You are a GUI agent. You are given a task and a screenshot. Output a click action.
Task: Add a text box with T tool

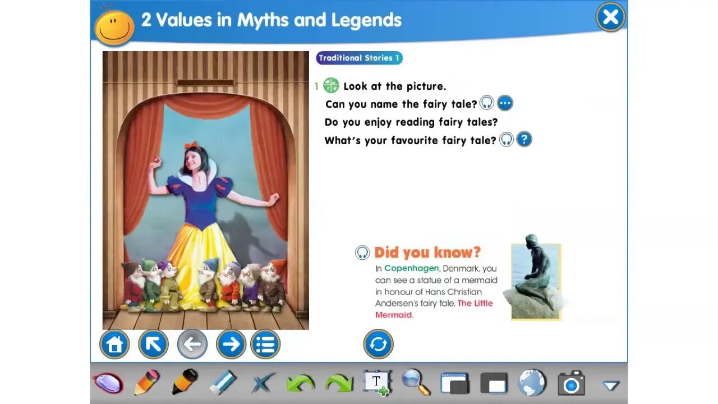point(377,383)
